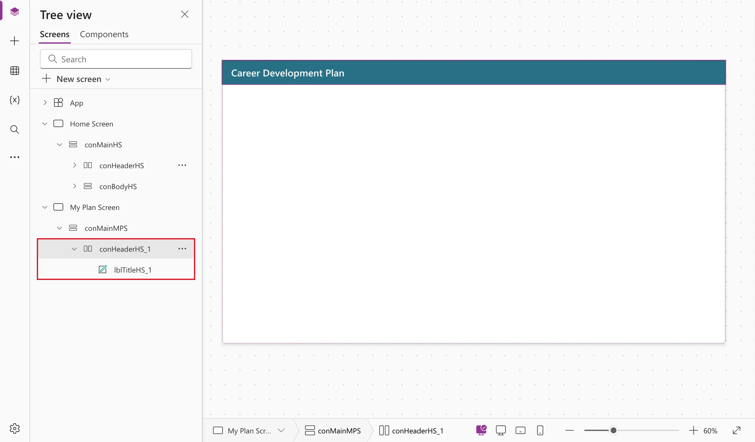The height and width of the screenshot is (442, 755).
Task: Expand the conBodyHS container
Action: tap(75, 186)
